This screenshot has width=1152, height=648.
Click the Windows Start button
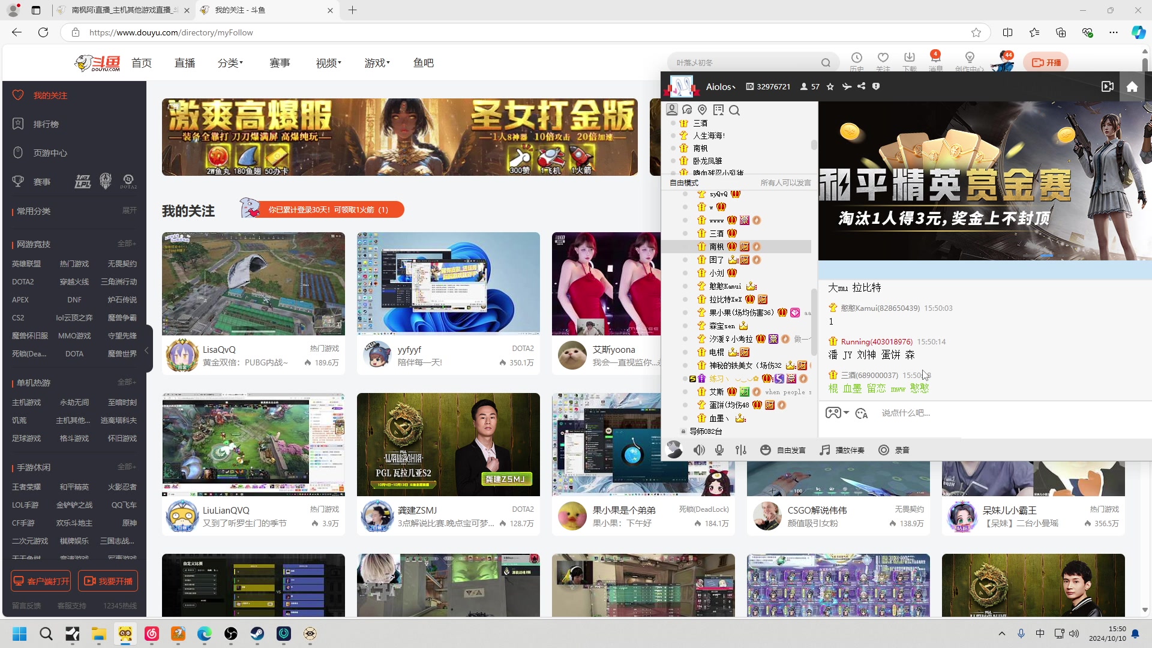point(20,634)
